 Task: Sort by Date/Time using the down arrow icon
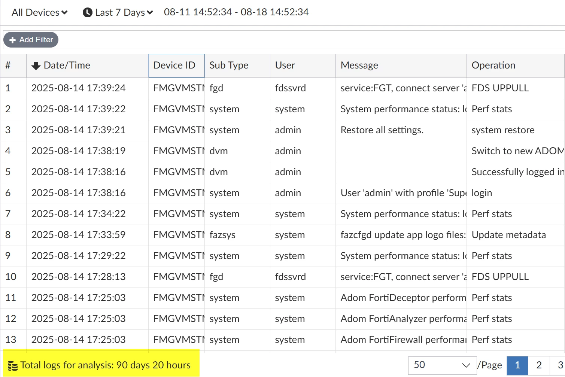36,66
